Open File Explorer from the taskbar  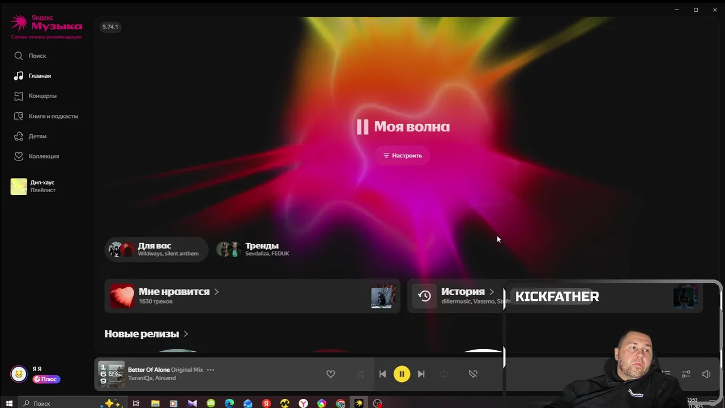[x=155, y=403]
